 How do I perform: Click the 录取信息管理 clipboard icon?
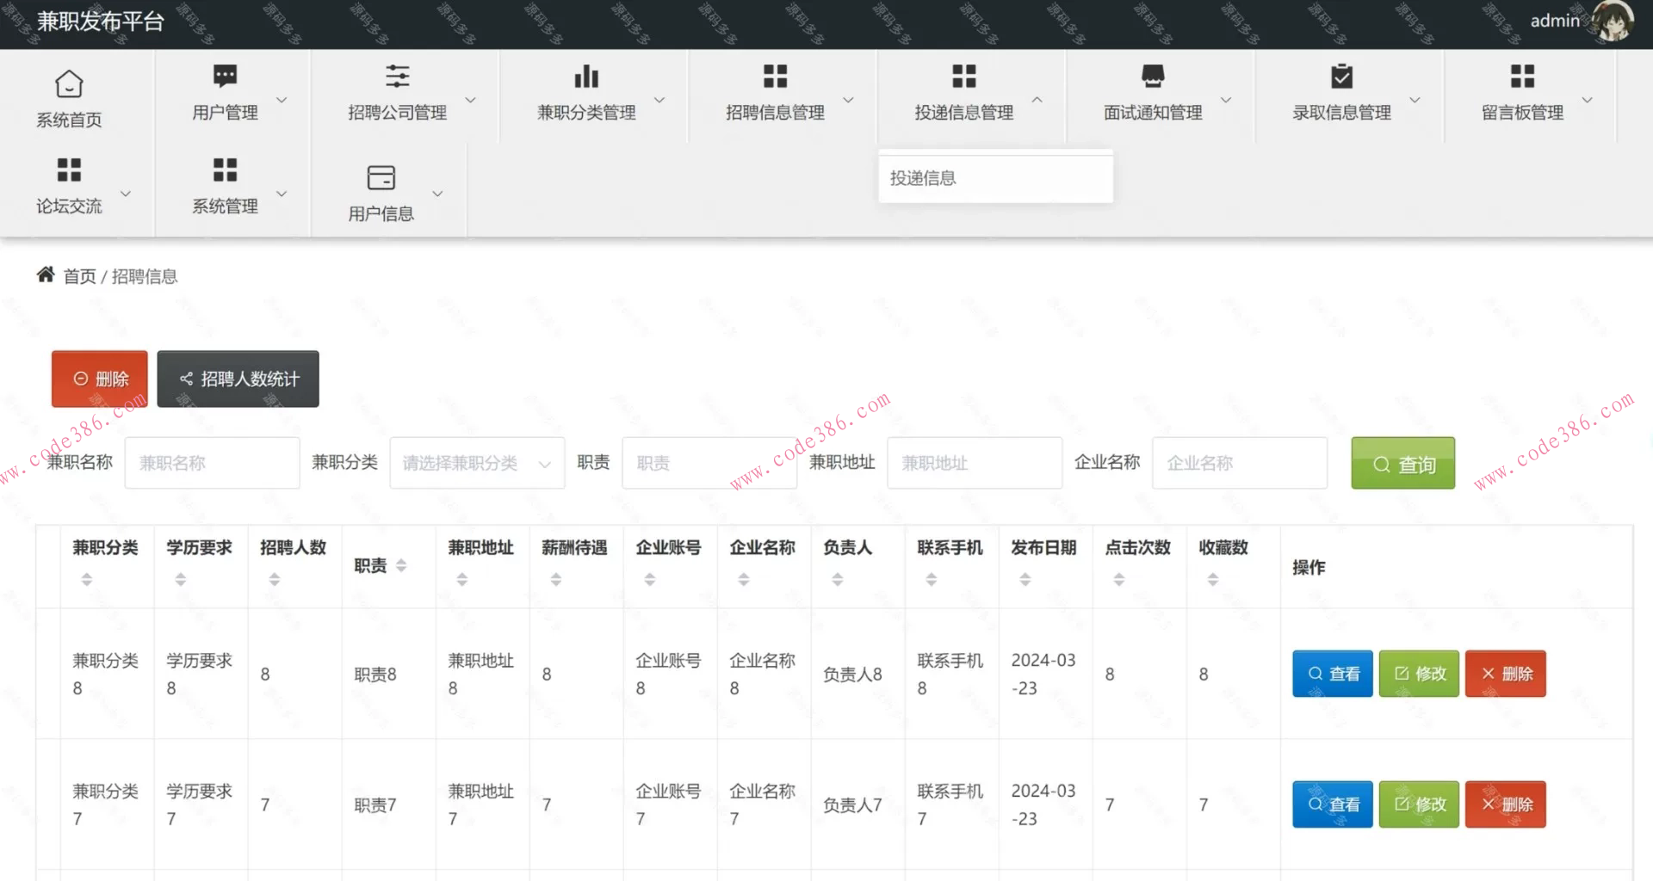click(x=1341, y=77)
